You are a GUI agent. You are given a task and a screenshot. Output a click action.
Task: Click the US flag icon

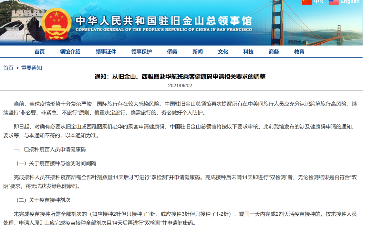coord(333,2)
